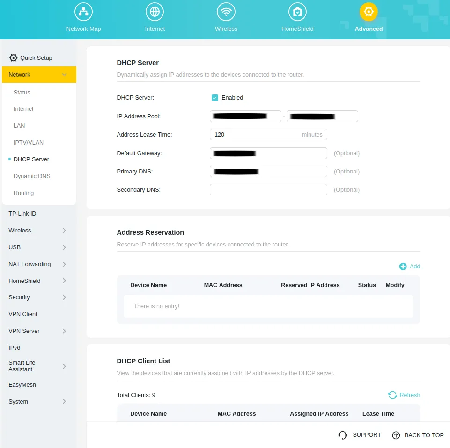Click the HomeShield shield icon

tap(297, 12)
